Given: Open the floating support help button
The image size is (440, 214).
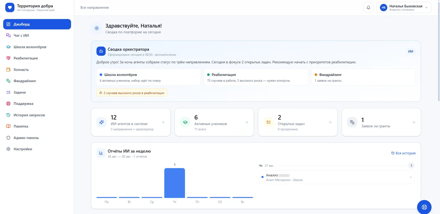Looking at the screenshot, I should point(424,207).
